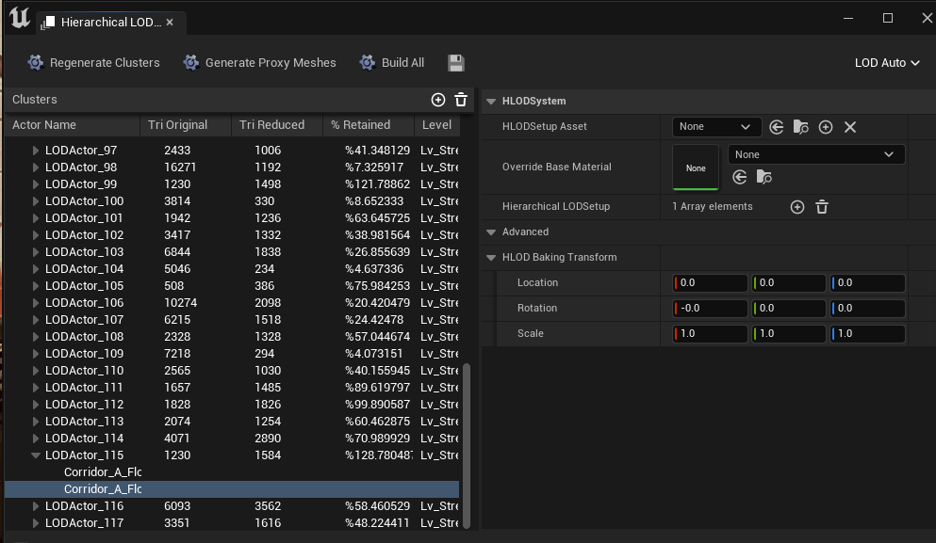
Task: Click Location Z value field
Action: click(867, 282)
